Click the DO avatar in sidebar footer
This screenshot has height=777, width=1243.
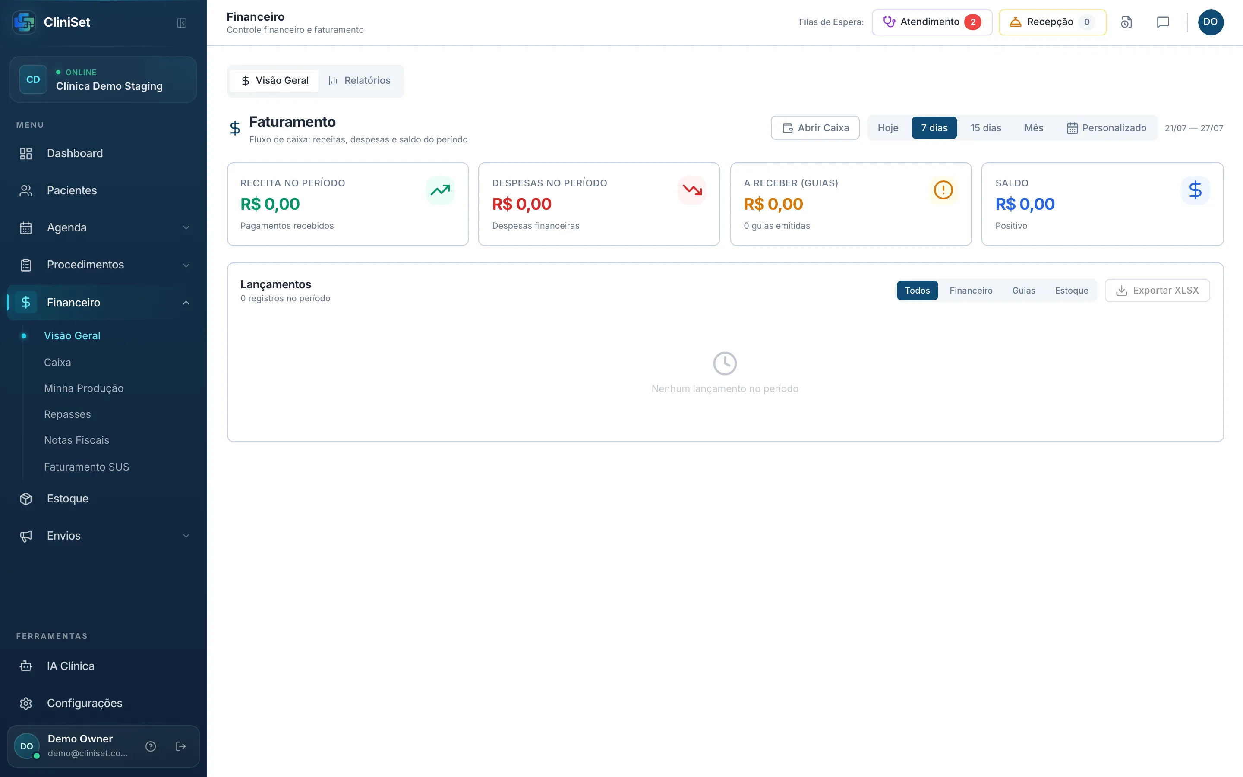point(27,746)
